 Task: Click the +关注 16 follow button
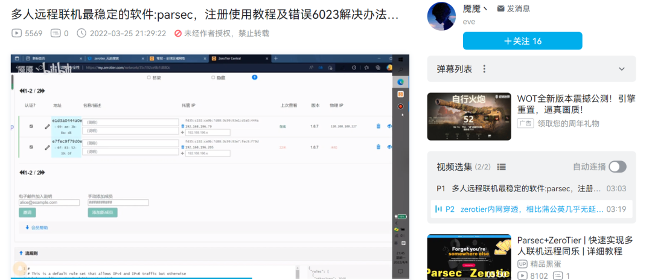pyautogui.click(x=523, y=41)
